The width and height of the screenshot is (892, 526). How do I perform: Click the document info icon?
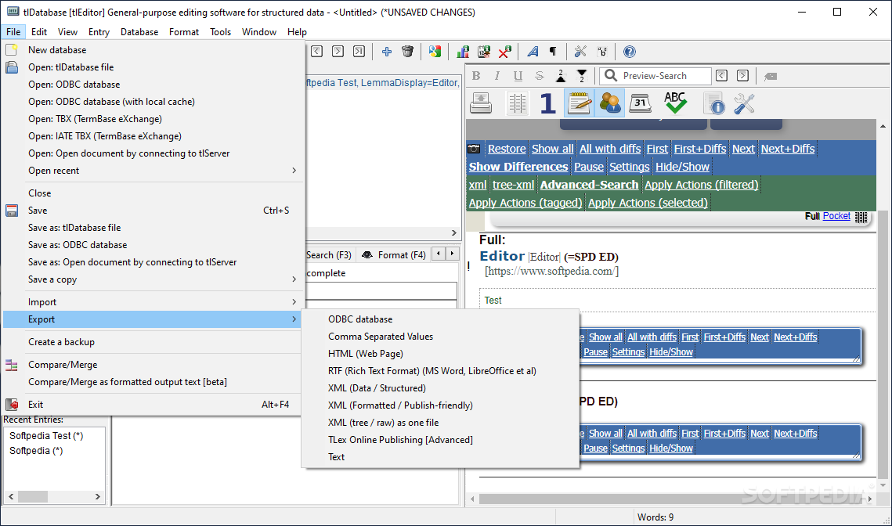[713, 103]
